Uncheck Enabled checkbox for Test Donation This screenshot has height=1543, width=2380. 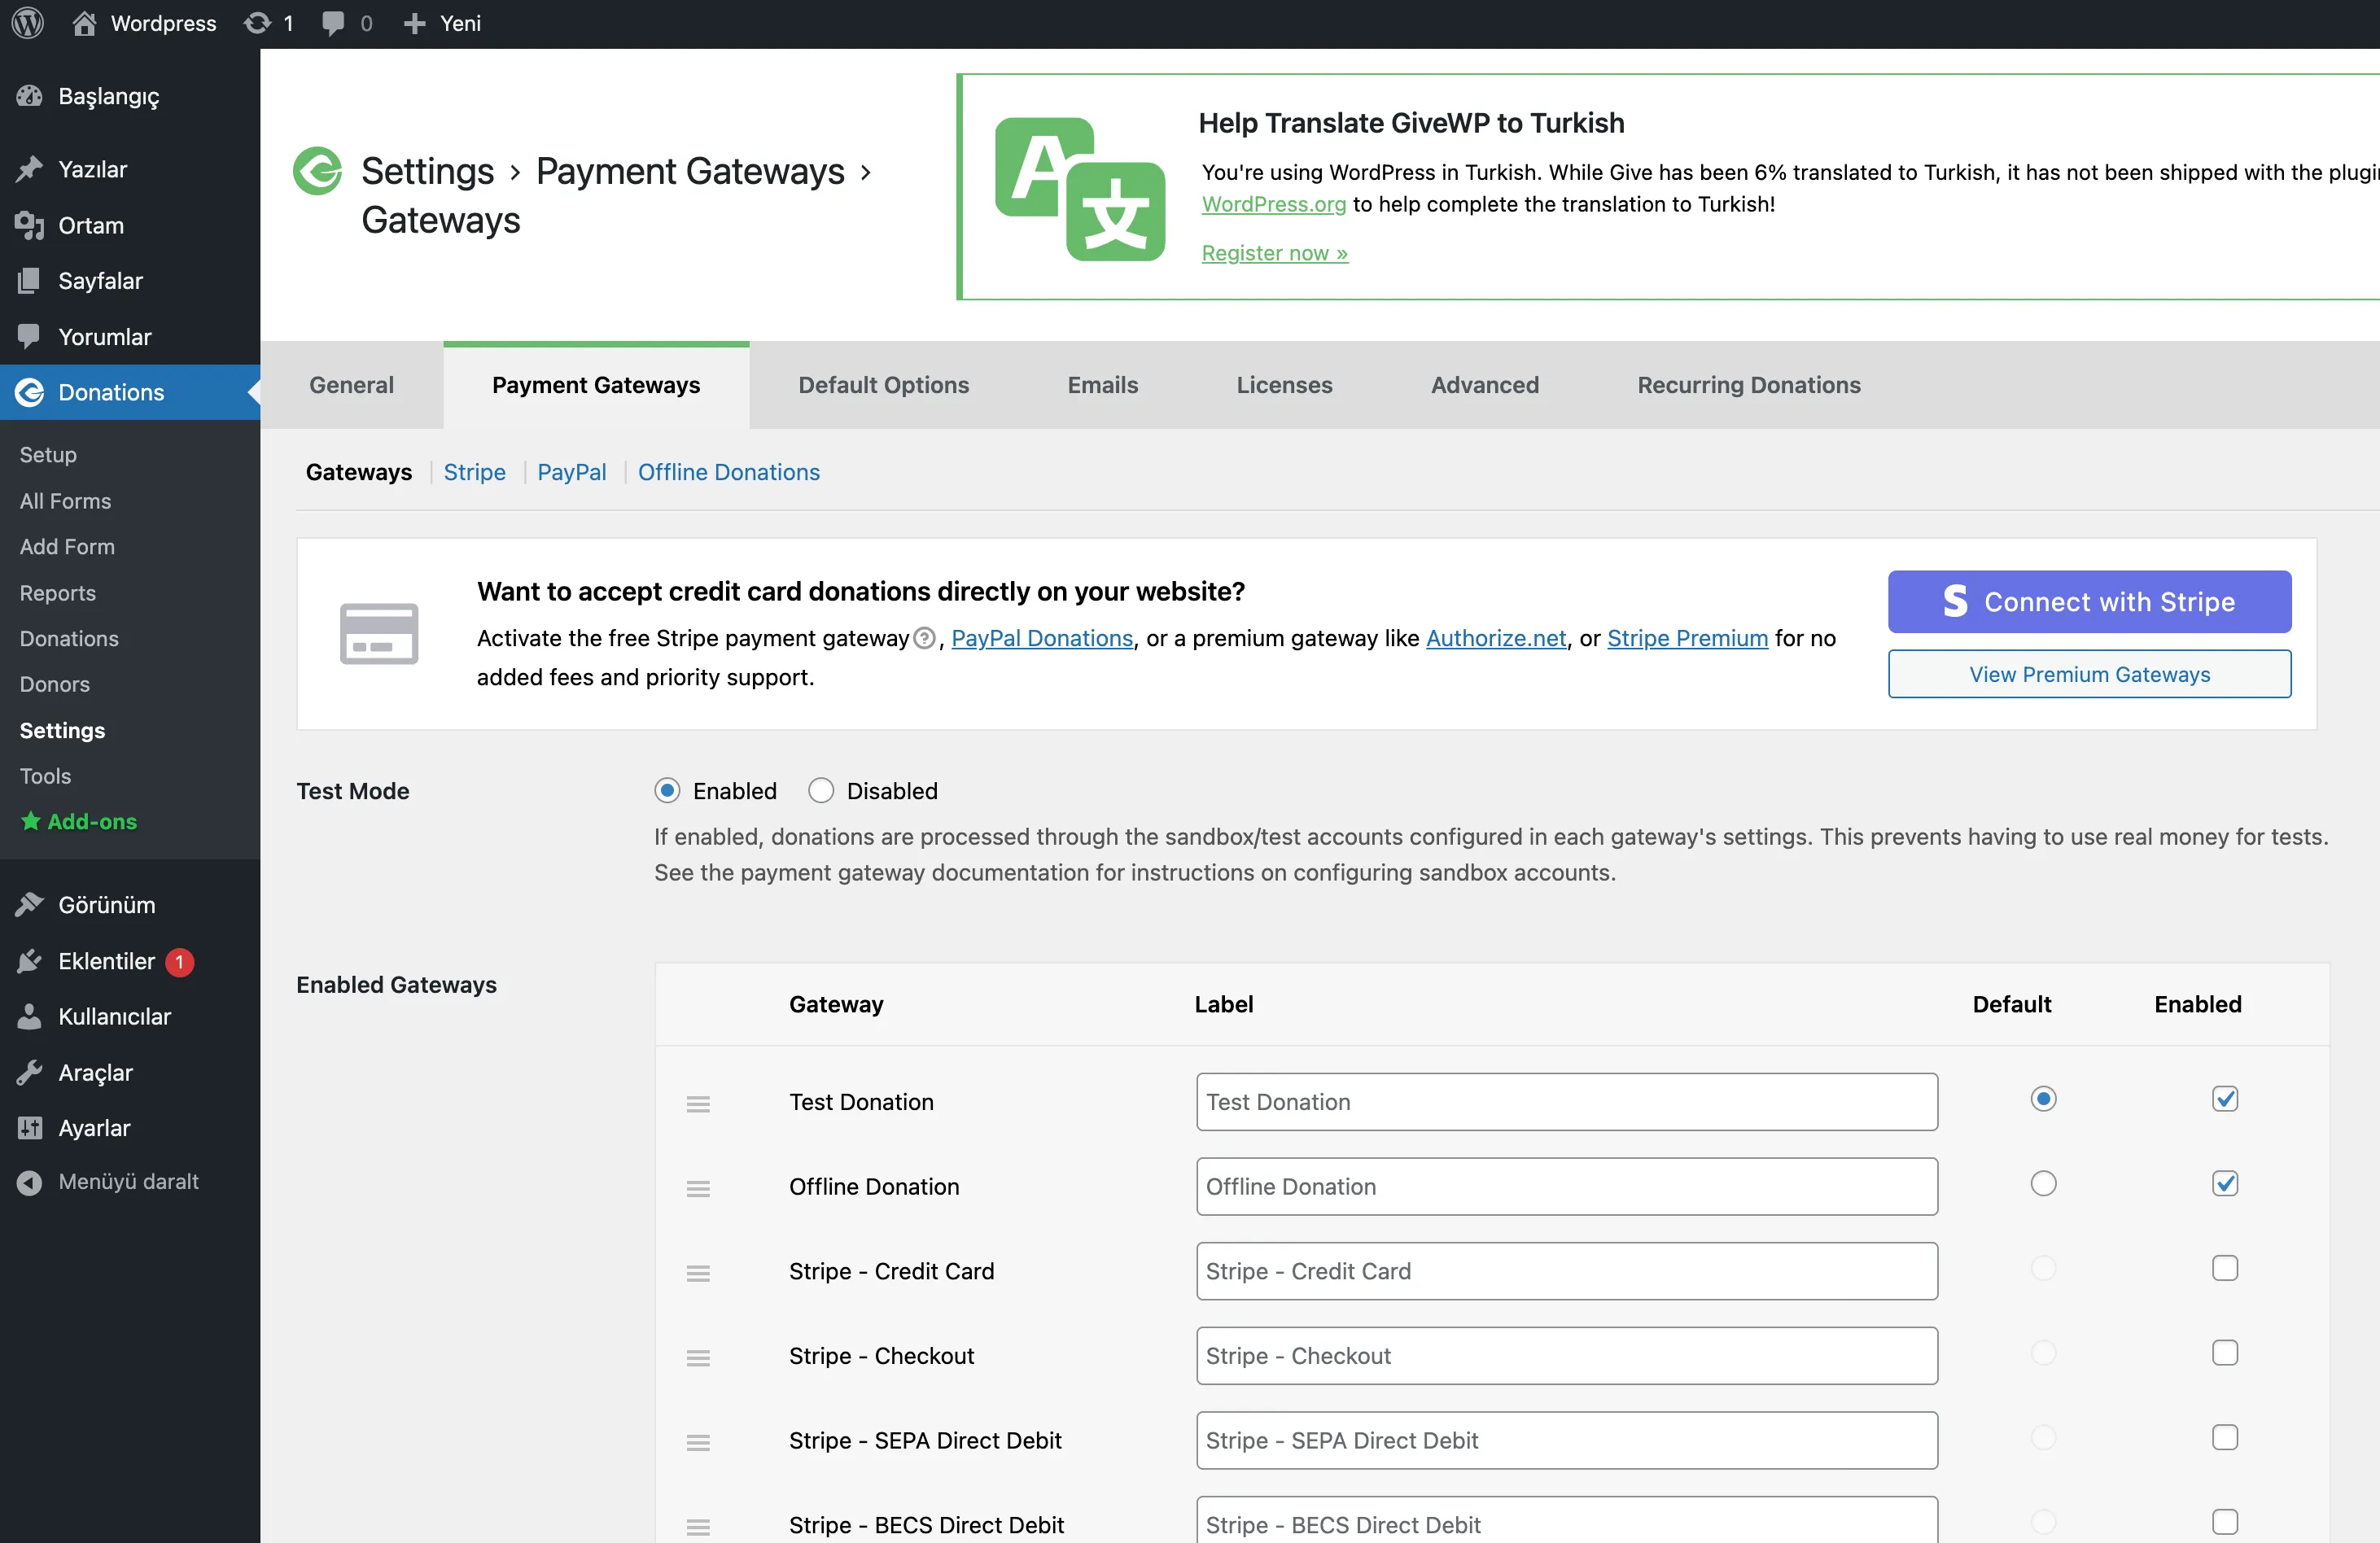2224,1099
